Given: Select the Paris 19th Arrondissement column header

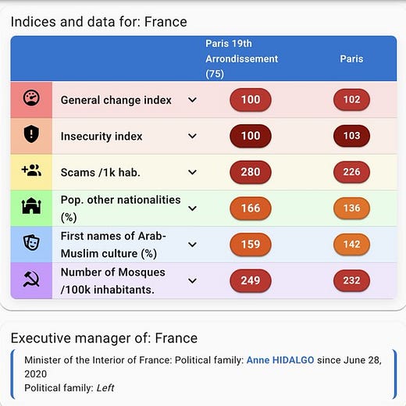Looking at the screenshot, I should coord(242,59).
